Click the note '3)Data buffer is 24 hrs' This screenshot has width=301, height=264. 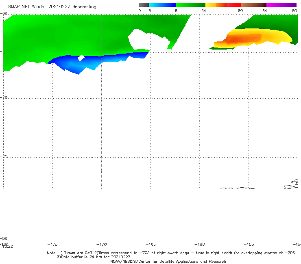(x=94, y=257)
